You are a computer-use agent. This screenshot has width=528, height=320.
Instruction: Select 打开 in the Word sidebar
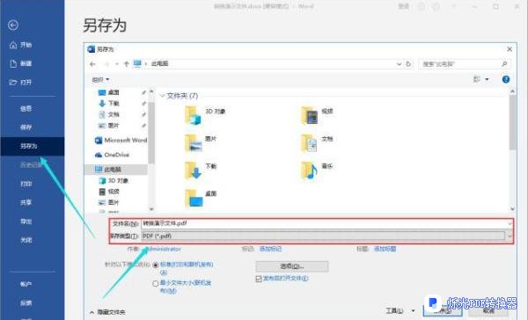click(21, 83)
